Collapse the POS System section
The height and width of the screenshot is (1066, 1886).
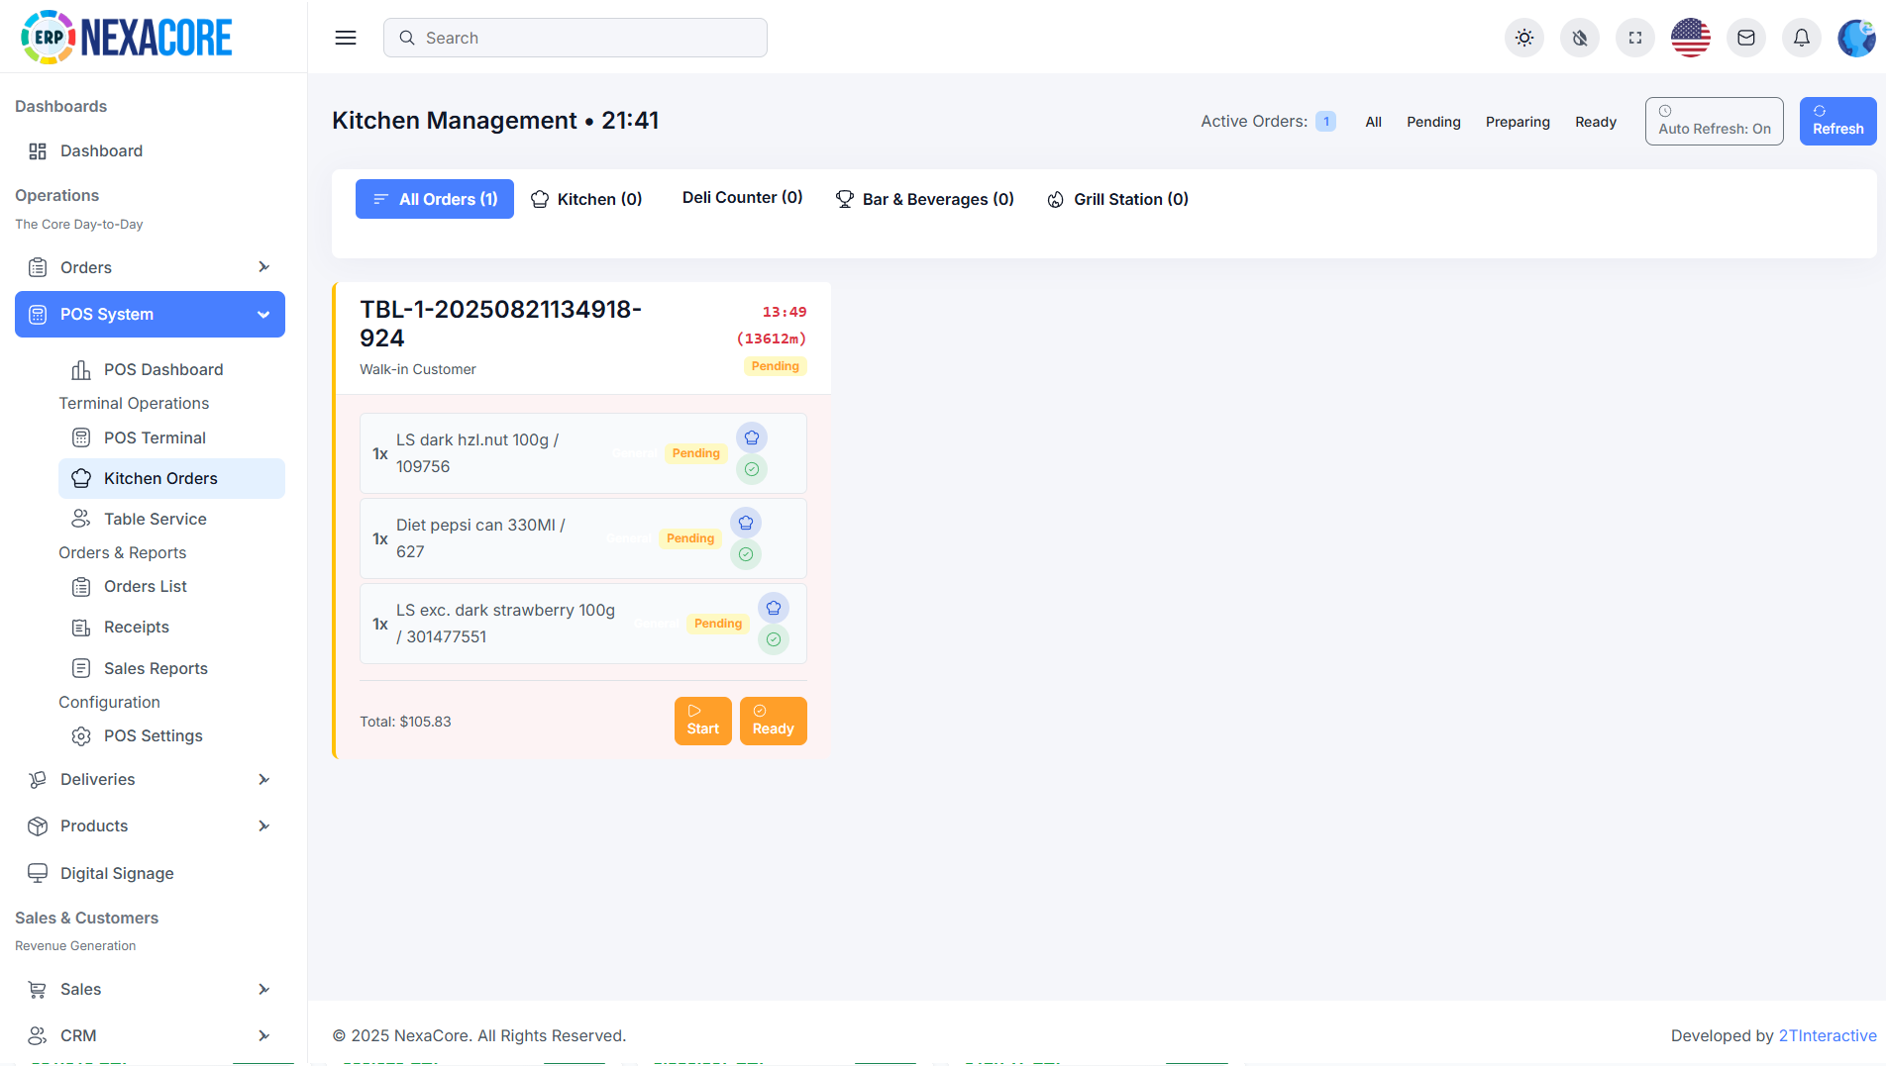(x=150, y=314)
